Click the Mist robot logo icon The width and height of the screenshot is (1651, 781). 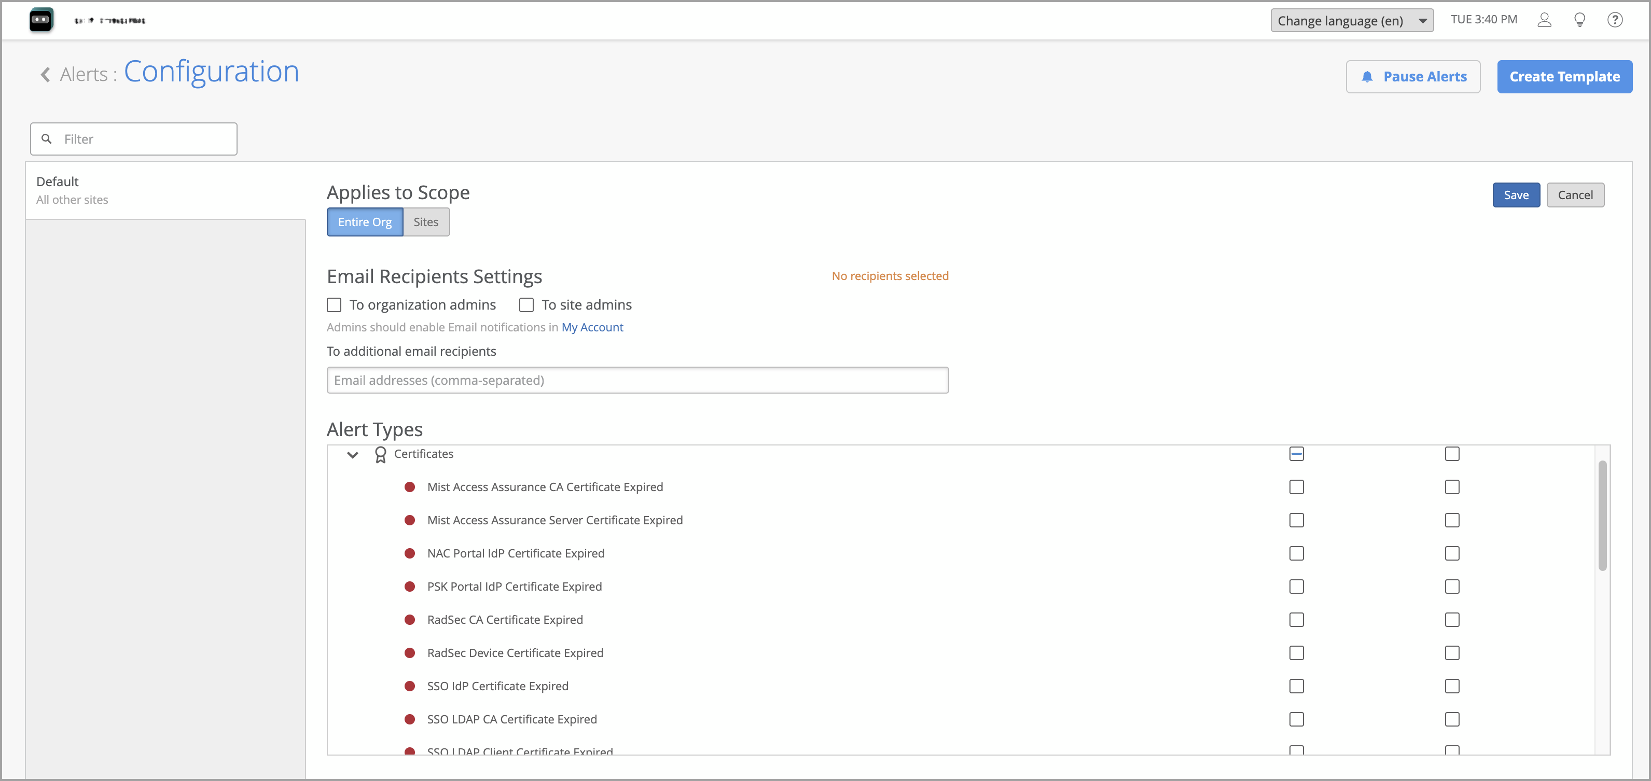tap(41, 20)
